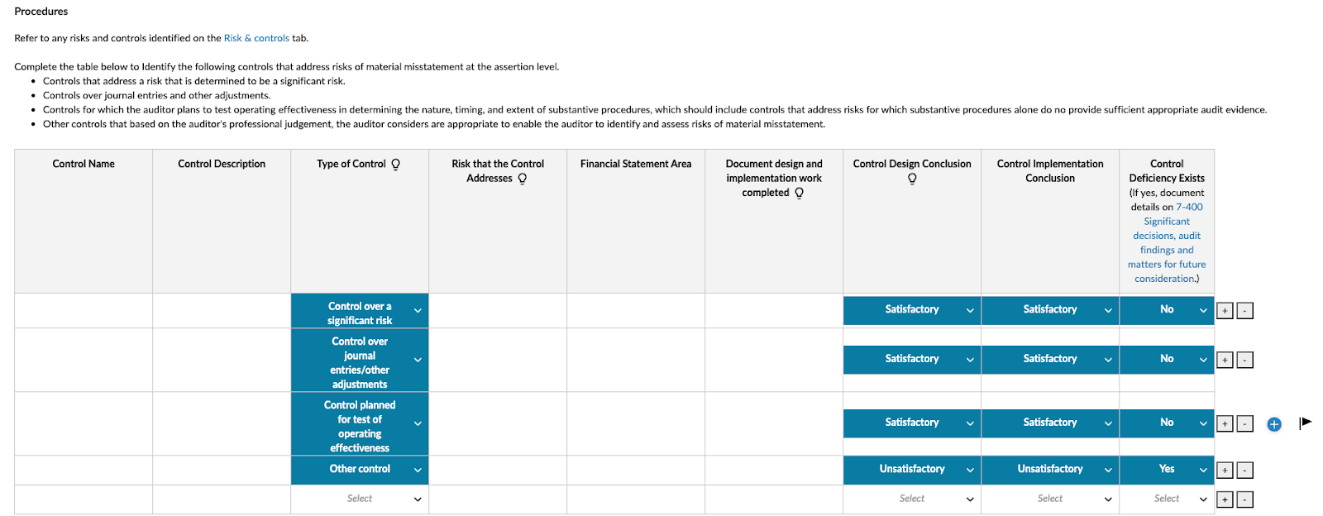Click the flag icon next to the third control row
The image size is (1323, 516).
1304,423
